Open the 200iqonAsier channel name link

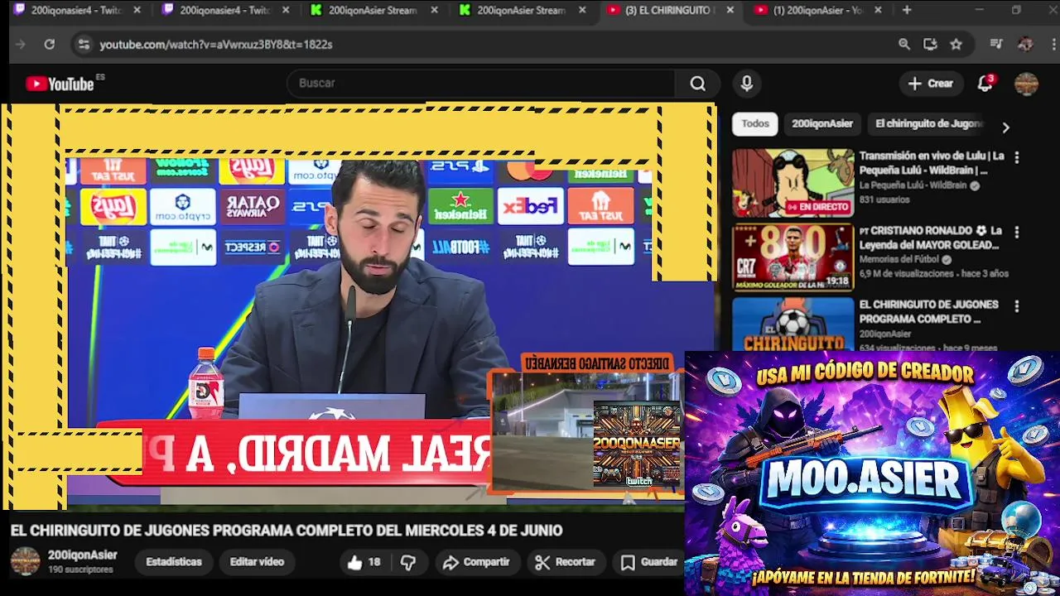coord(82,555)
